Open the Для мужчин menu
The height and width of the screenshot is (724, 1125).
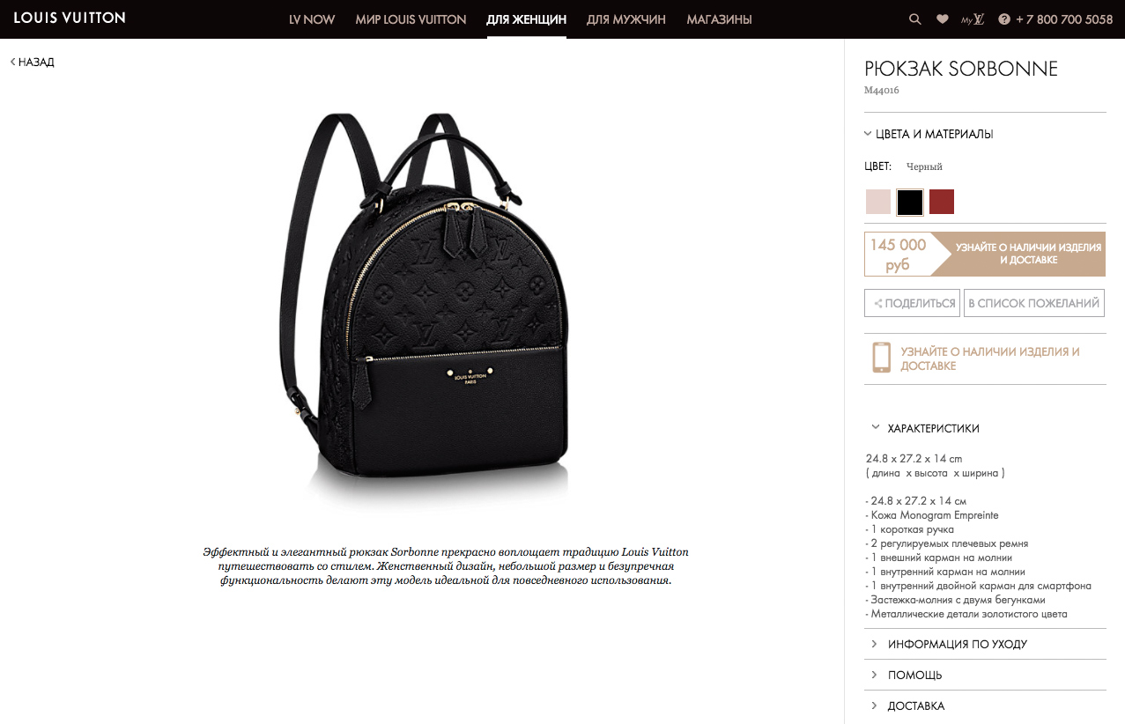click(626, 19)
